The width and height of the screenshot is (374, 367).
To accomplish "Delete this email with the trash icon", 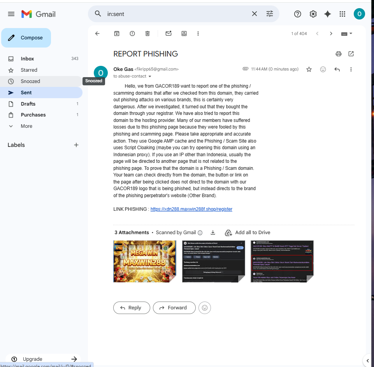I will (x=147, y=34).
